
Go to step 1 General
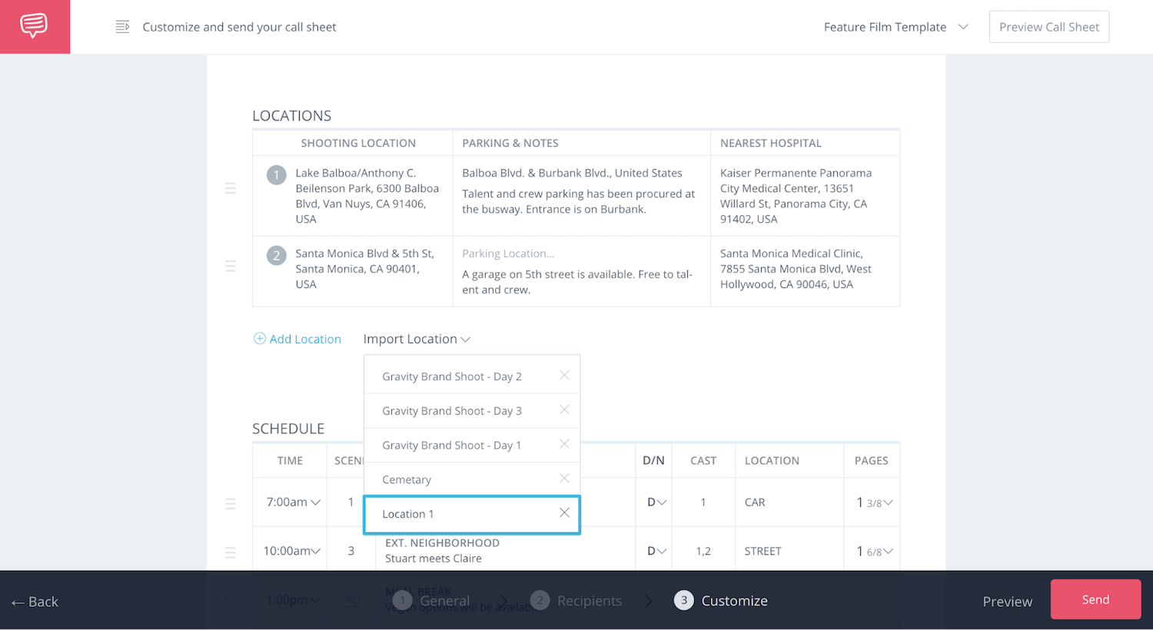pos(432,601)
